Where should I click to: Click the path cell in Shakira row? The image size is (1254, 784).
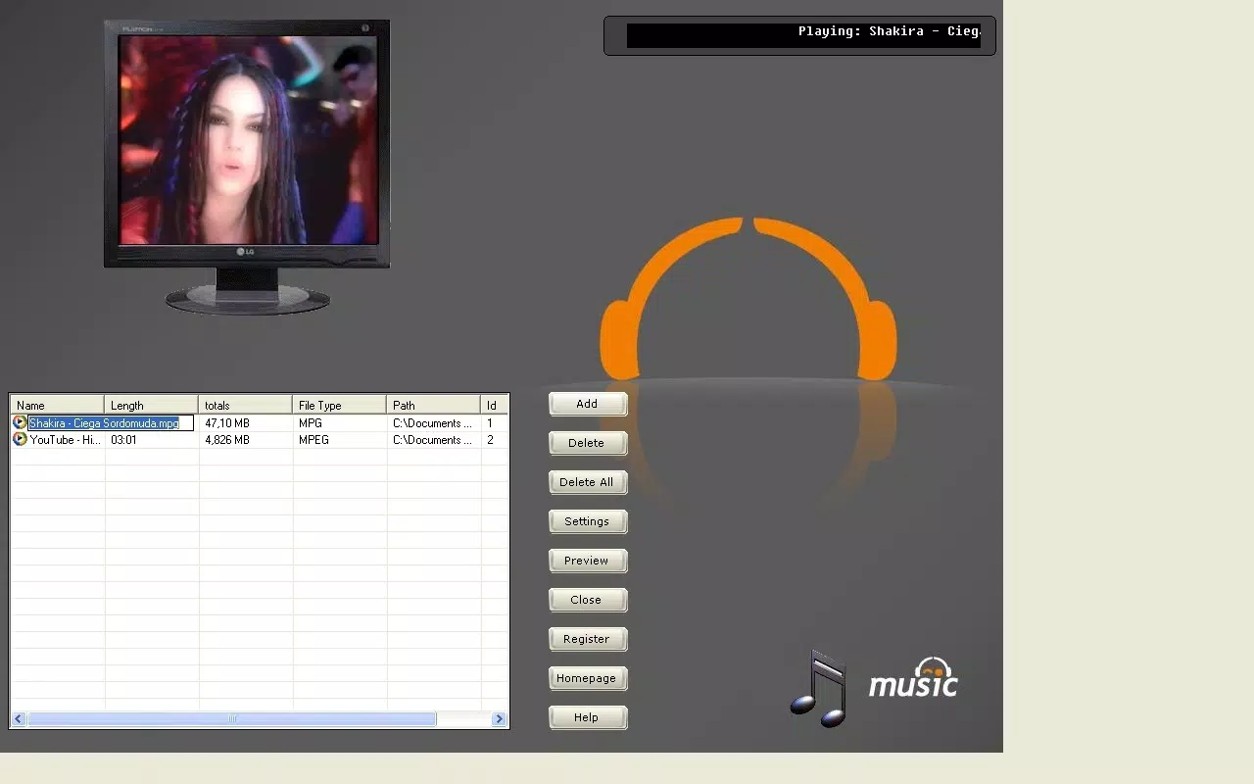(x=433, y=423)
